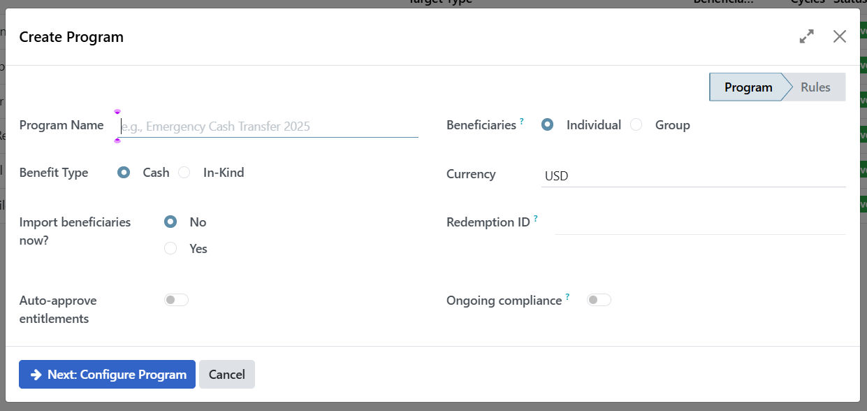Select Group as the beneficiaries type
Screen dimensions: 867x411
click(636, 124)
